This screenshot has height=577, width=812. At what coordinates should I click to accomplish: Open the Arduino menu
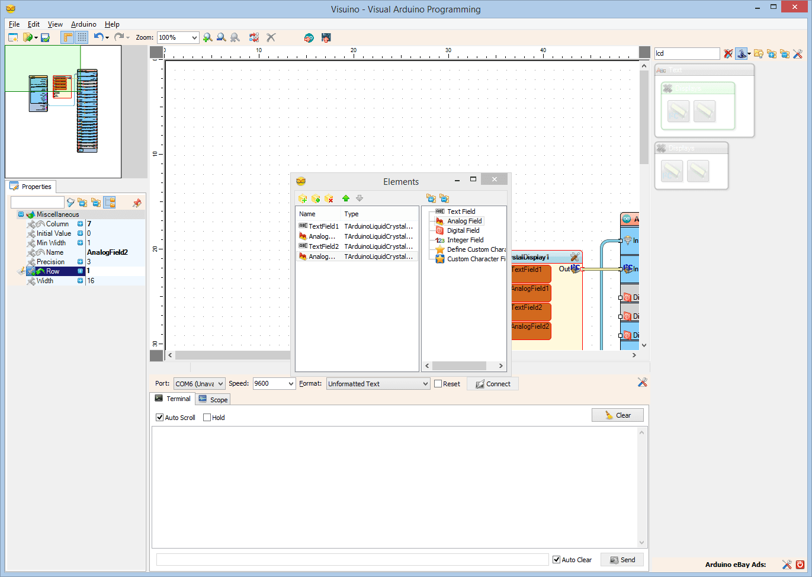[83, 24]
